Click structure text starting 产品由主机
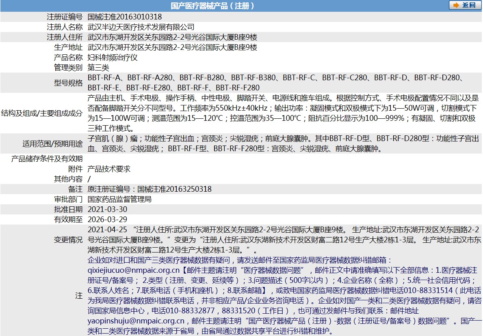 click(284, 113)
